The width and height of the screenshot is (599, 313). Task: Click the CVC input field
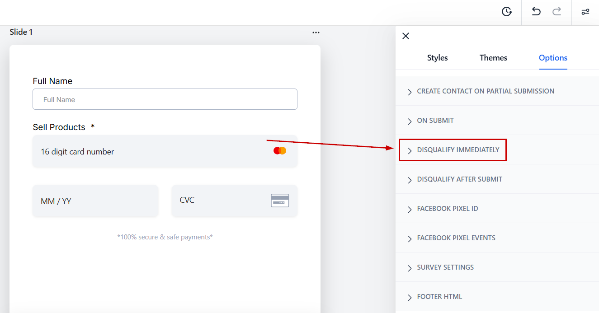pos(235,201)
